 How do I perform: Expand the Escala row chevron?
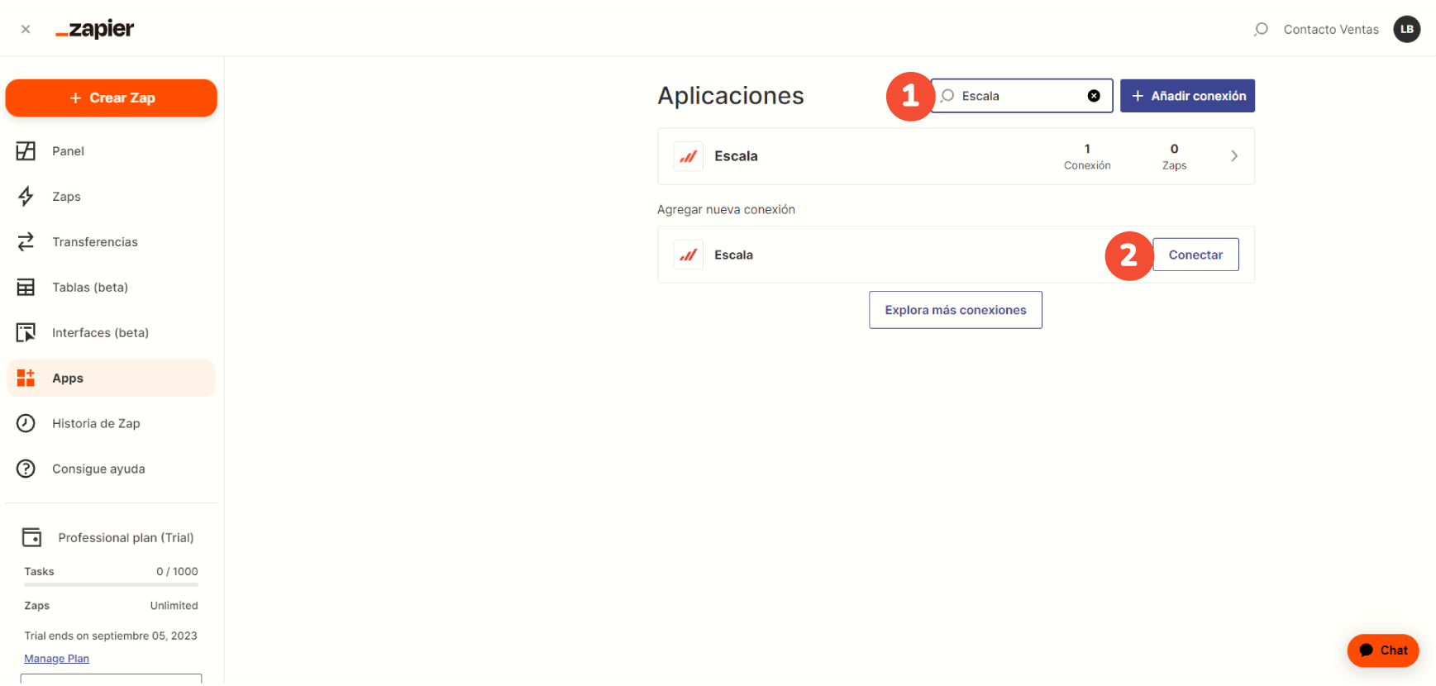coord(1234,156)
